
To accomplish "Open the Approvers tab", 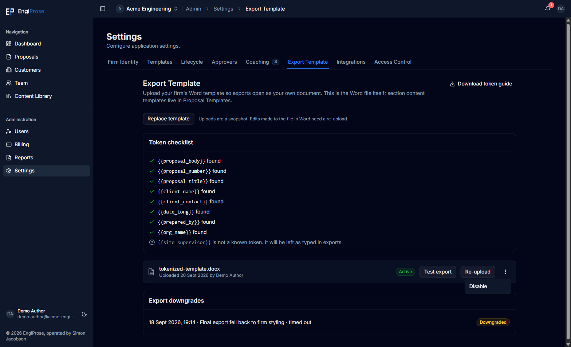I will pyautogui.click(x=224, y=62).
